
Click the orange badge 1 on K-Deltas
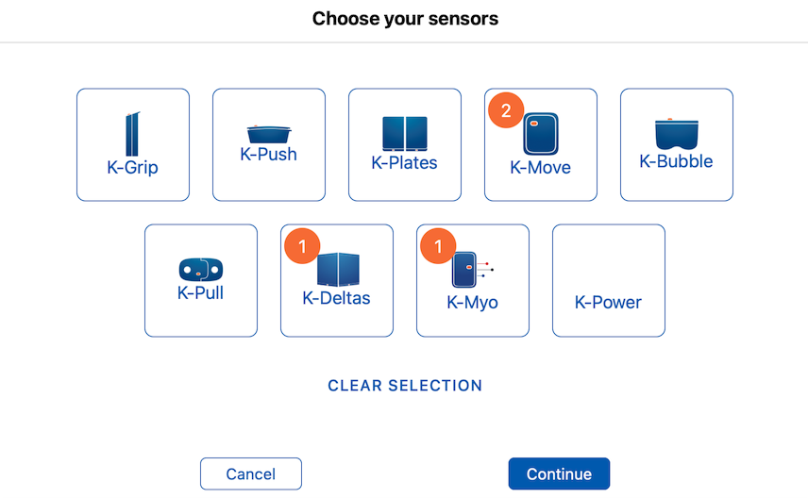[302, 246]
